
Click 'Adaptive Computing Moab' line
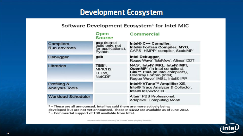[x=155, y=100]
